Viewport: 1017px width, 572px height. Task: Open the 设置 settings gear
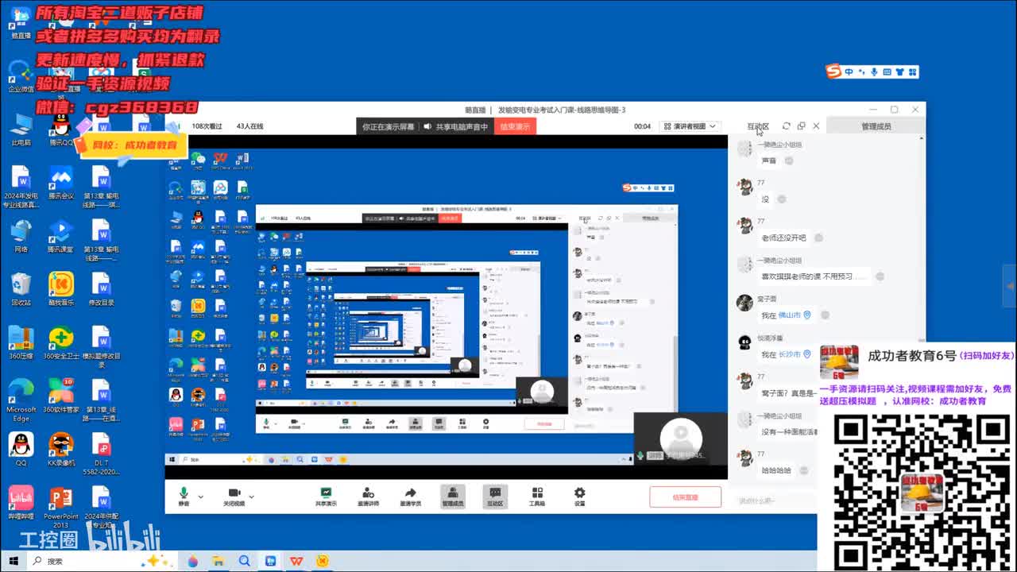point(580,497)
